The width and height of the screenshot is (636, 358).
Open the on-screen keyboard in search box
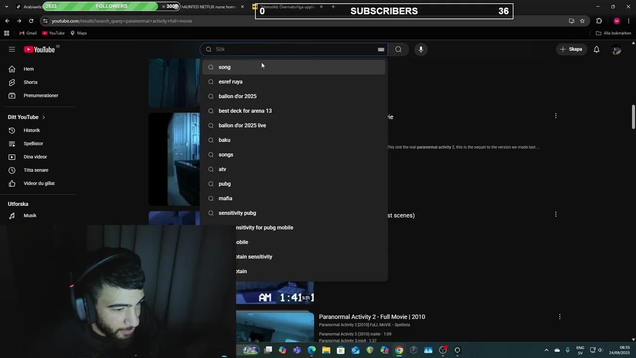click(x=381, y=50)
